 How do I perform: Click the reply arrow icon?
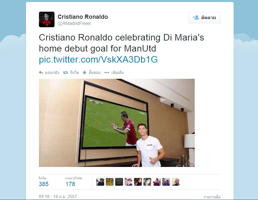(41, 73)
